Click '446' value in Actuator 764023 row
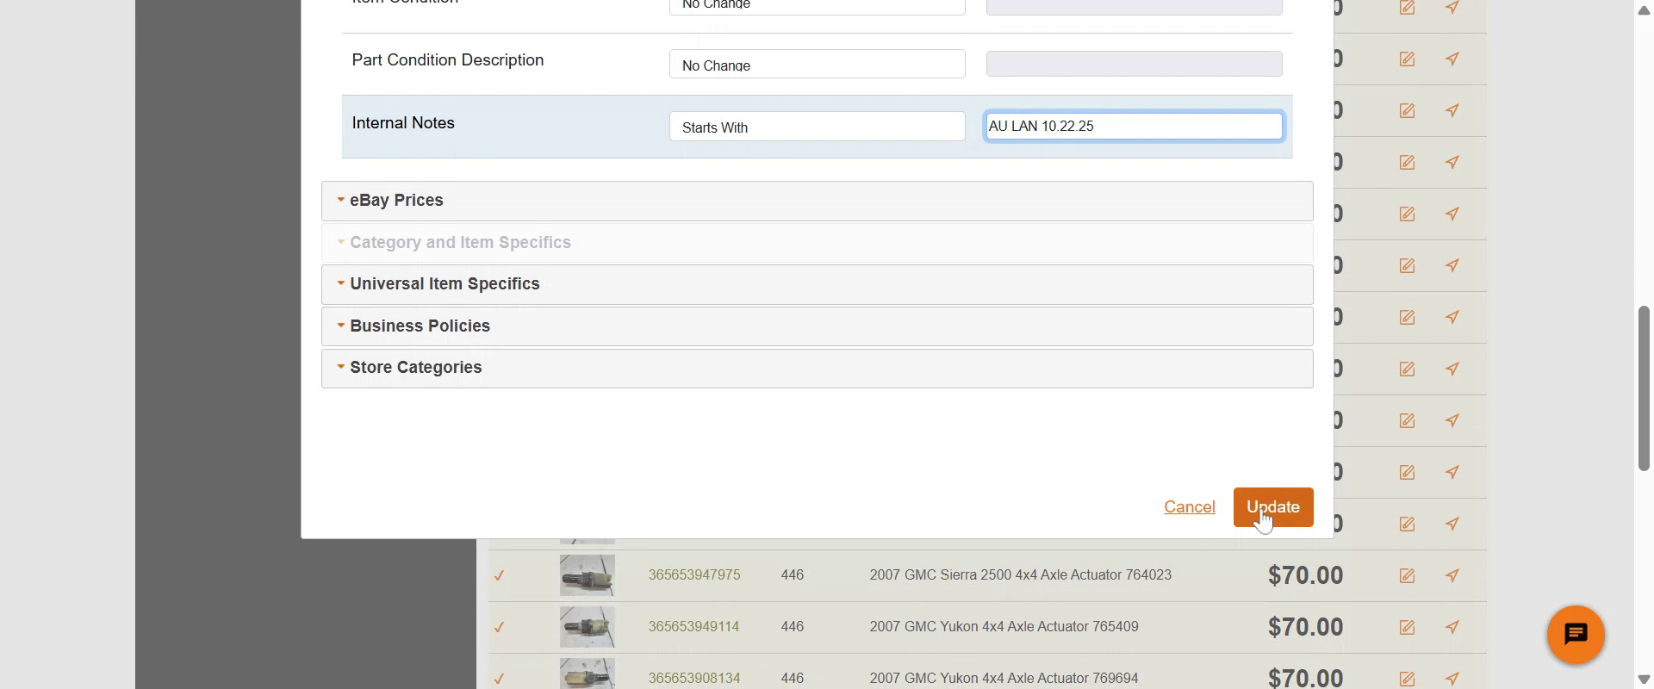 click(x=793, y=575)
